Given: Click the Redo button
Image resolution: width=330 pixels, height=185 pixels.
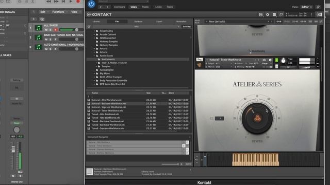Looking at the screenshot, I should point(170,7).
